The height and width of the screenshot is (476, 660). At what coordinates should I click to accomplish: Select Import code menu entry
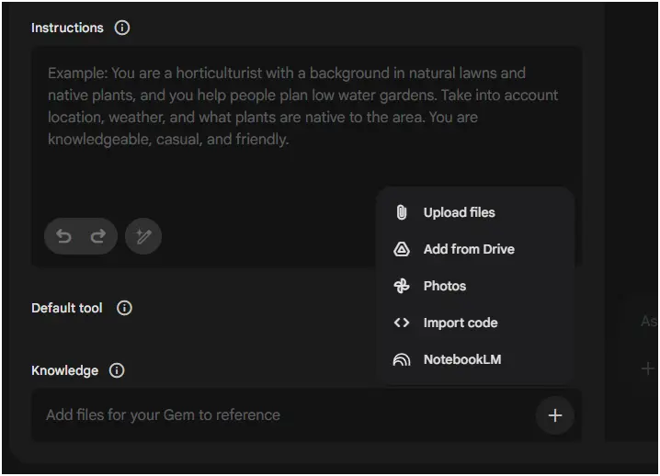tap(475, 323)
